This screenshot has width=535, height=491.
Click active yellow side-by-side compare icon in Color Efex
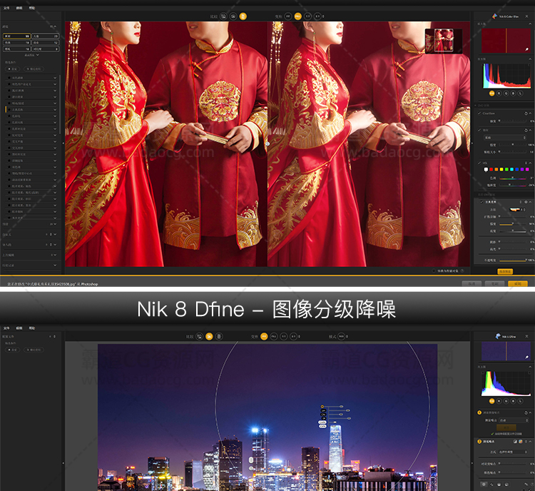click(243, 16)
